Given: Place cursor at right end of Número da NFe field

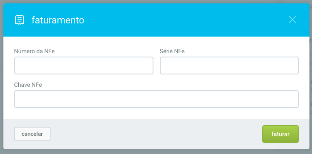Looking at the screenshot, I should (x=150, y=66).
